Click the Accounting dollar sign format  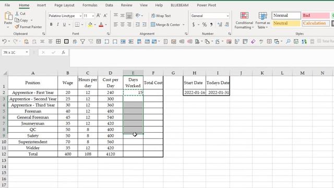point(194,25)
